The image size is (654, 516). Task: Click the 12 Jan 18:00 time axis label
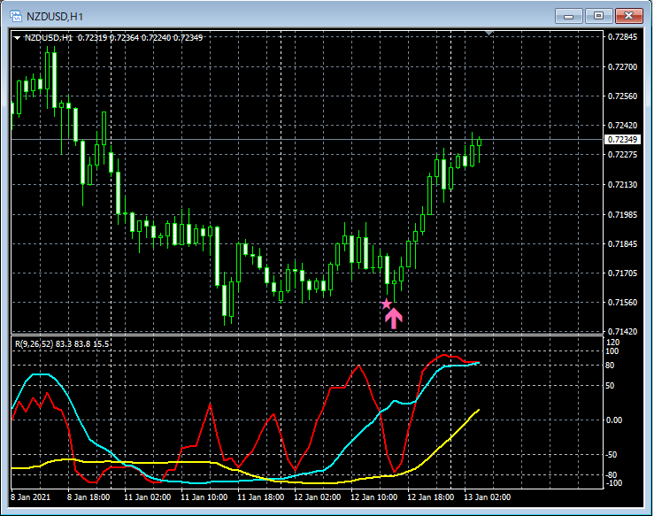(x=428, y=497)
